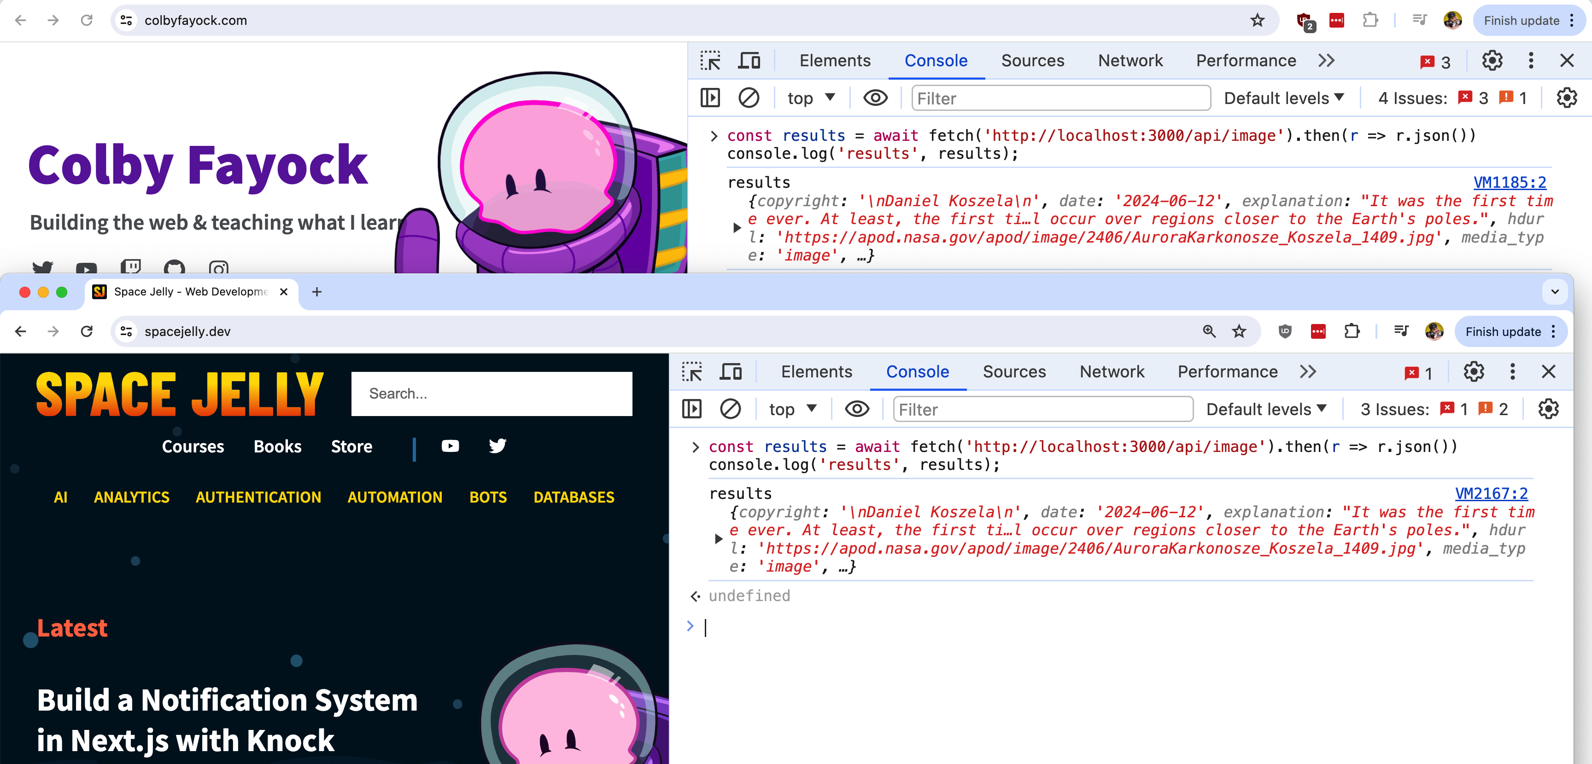Open new tab in Space Jelly window

click(316, 291)
